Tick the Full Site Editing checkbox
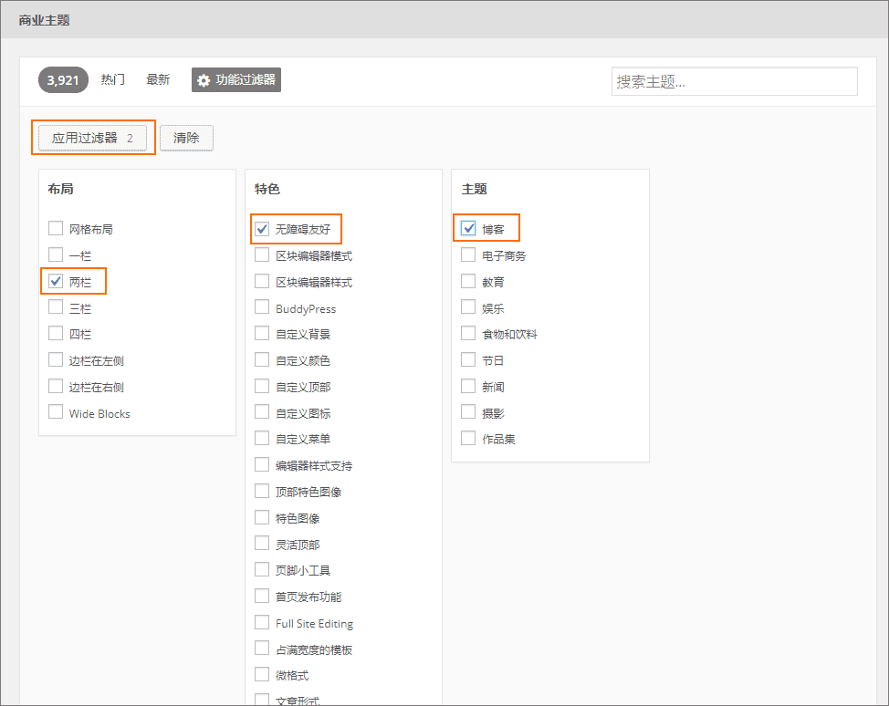 tap(262, 623)
